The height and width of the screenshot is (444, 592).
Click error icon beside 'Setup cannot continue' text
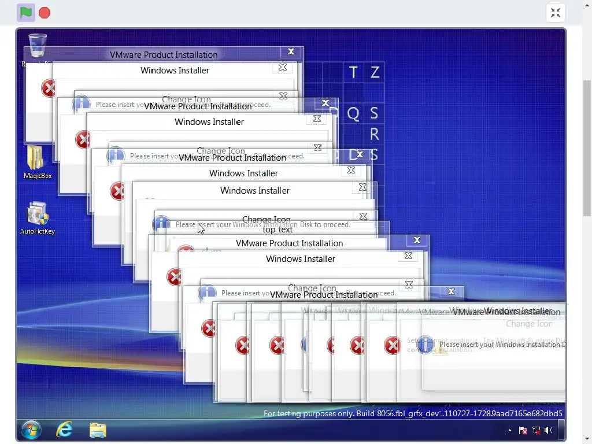393,345
